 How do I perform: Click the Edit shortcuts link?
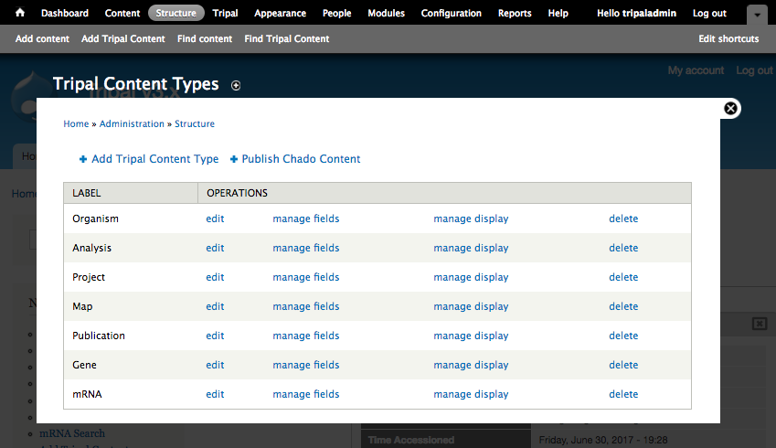pyautogui.click(x=728, y=38)
